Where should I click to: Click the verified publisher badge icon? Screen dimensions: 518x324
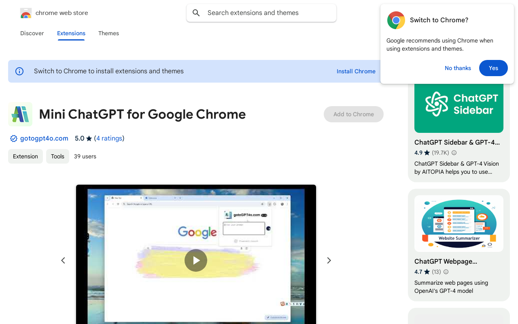tap(14, 139)
